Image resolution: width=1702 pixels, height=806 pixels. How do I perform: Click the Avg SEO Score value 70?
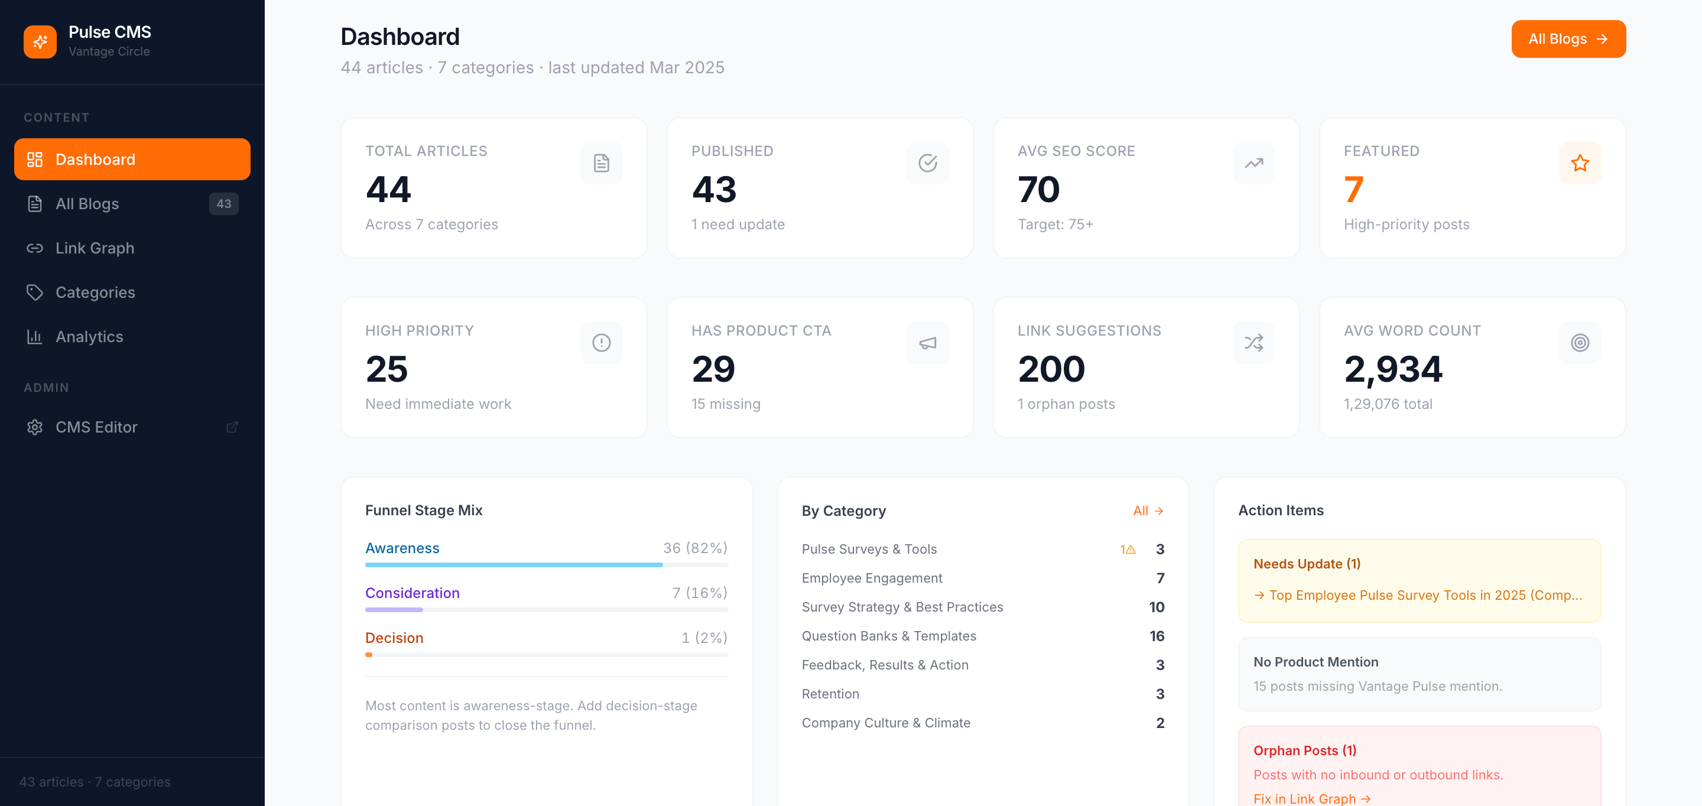1039,190
